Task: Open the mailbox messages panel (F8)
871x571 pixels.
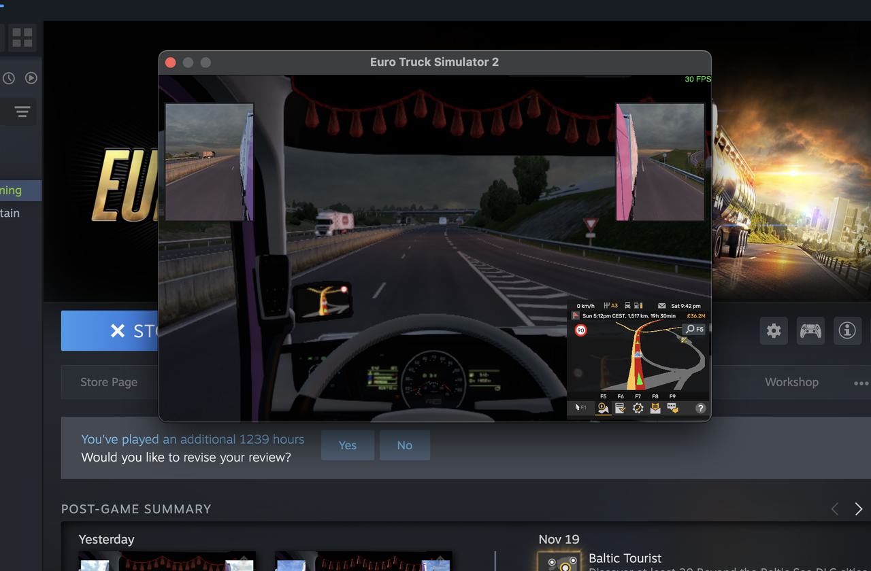Action: click(655, 408)
